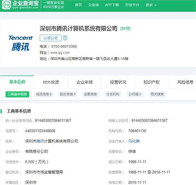Screen dimensions: 196x185
Task: Select 相关搜索 sub-tab
Action: 157,94
